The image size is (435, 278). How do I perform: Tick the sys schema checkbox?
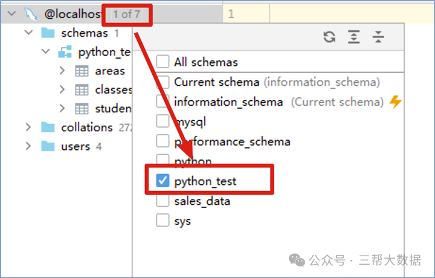point(163,220)
